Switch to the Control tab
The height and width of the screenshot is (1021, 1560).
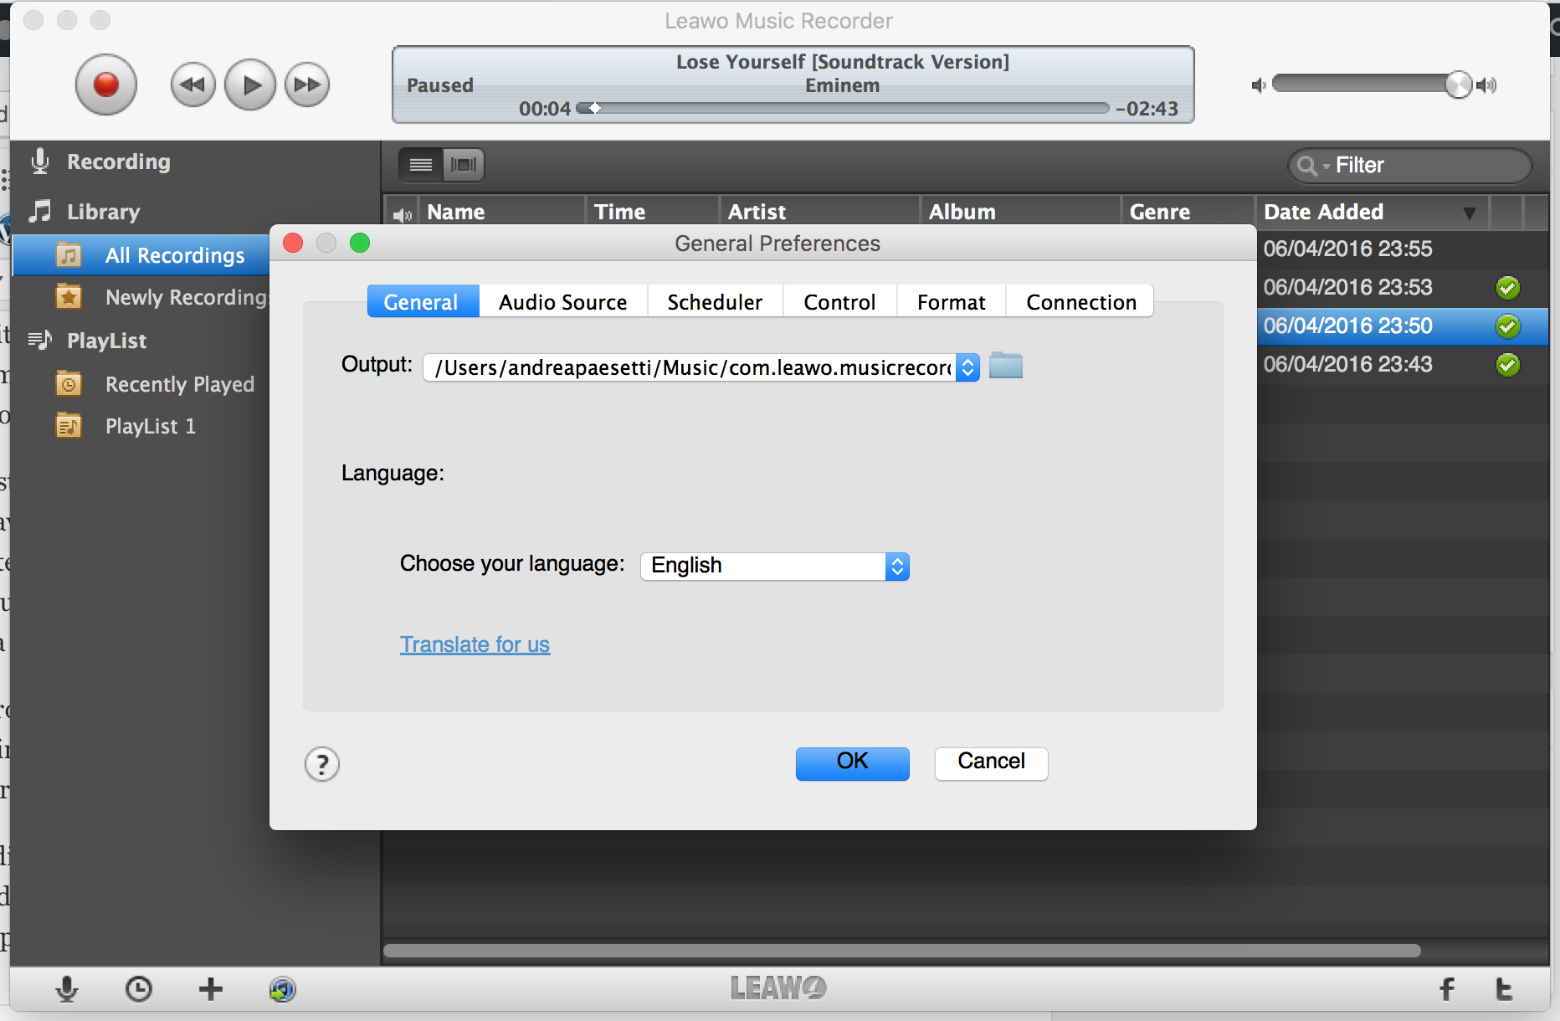(x=840, y=302)
